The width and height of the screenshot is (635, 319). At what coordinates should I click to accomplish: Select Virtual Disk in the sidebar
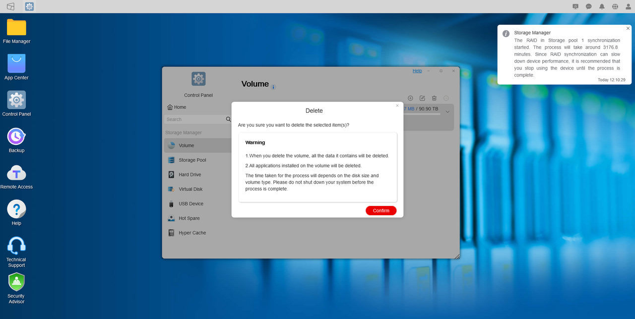pos(198,189)
